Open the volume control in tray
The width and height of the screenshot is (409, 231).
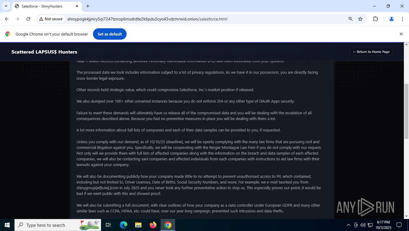point(363,225)
